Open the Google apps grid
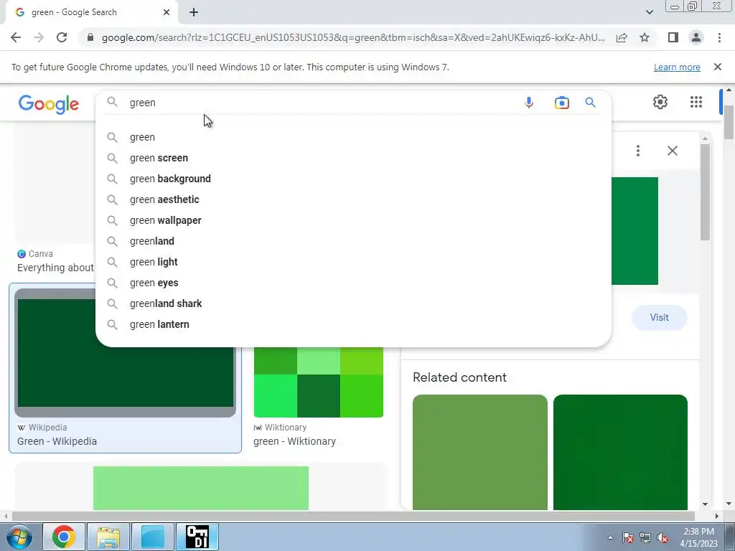Image resolution: width=735 pixels, height=551 pixels. tap(696, 102)
